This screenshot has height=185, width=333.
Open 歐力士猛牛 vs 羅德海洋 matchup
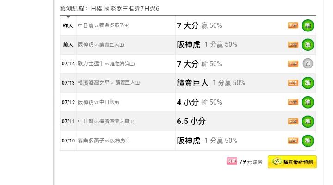tap(106, 63)
